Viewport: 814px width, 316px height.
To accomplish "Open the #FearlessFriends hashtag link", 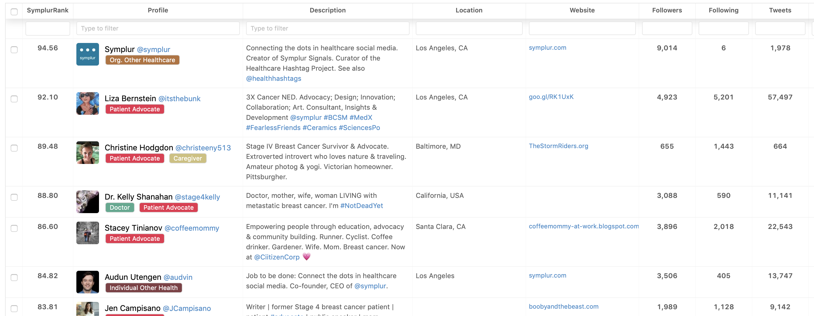I will 273,128.
